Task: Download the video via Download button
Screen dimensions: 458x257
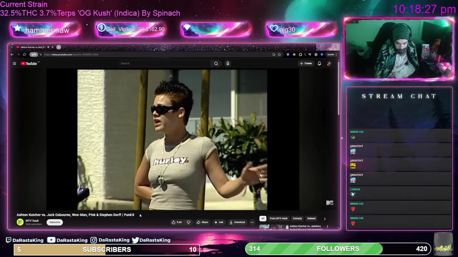Action: click(x=237, y=222)
